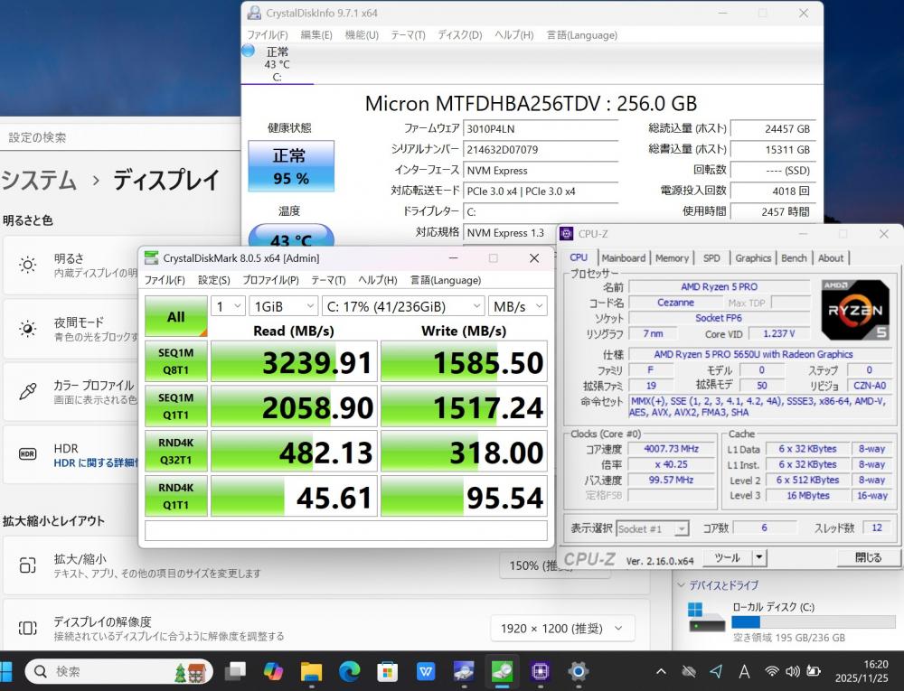
Task: Click the 正常 95% health status box
Action: (290, 166)
